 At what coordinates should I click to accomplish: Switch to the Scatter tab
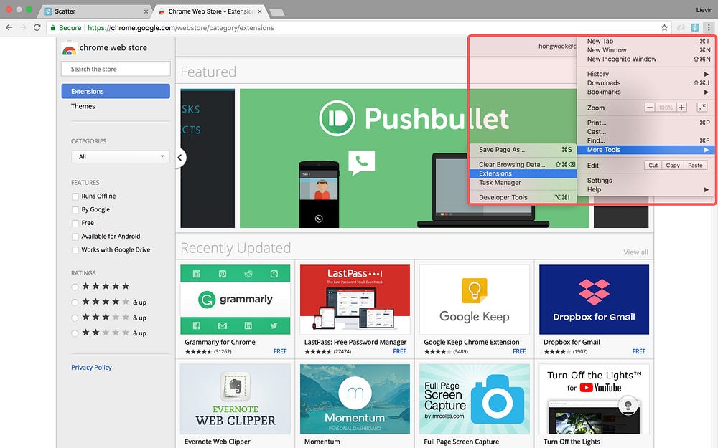click(96, 11)
